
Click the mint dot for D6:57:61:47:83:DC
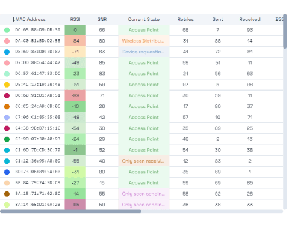click(7, 74)
